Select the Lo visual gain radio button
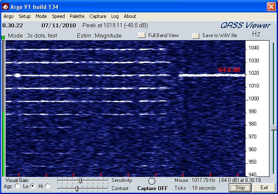Screen dimensions: 278x194 [32, 186]
